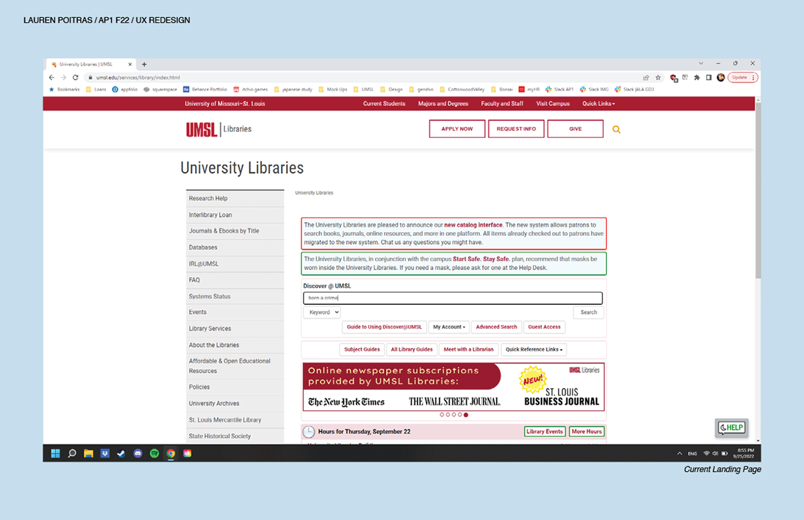Open the Keyword search type dropdown
Viewport: 804px width, 520px height.
click(322, 312)
